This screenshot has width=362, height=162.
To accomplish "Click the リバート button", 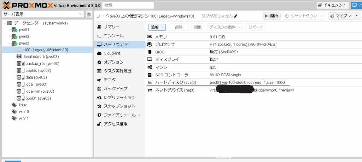I will click(256, 27).
